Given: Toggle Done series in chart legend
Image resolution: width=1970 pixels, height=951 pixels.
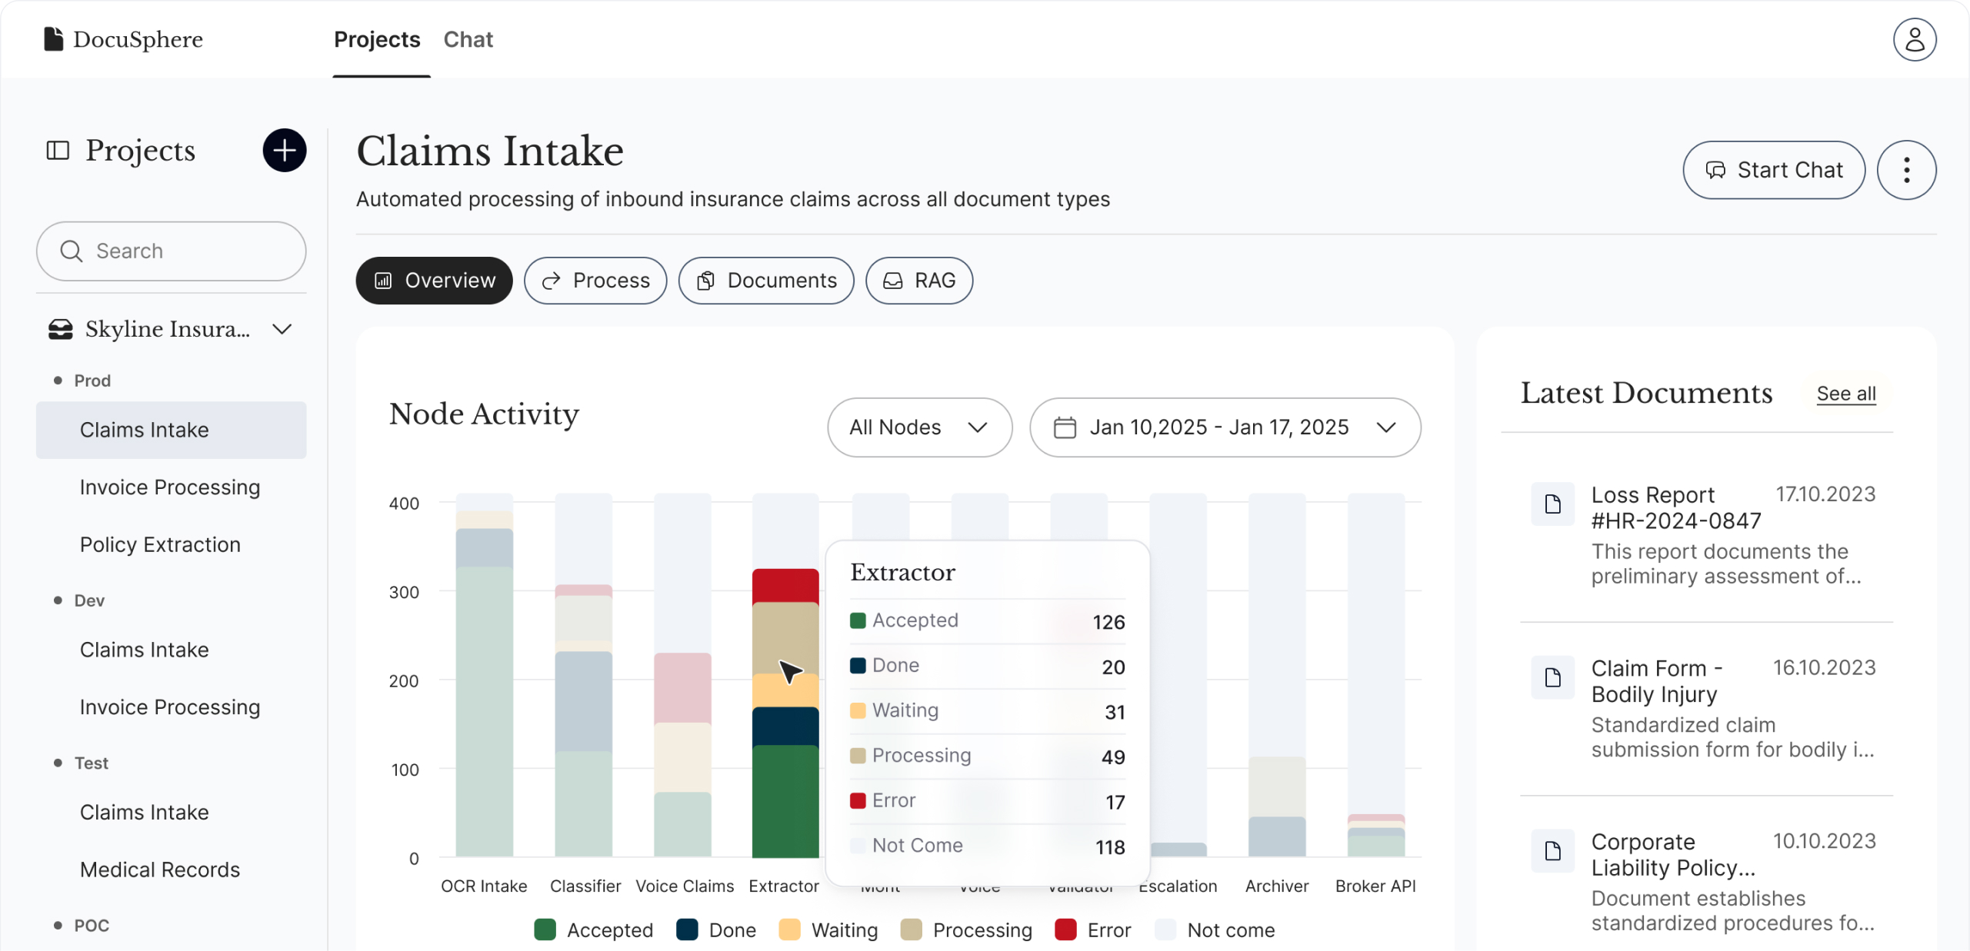Looking at the screenshot, I should click(715, 930).
